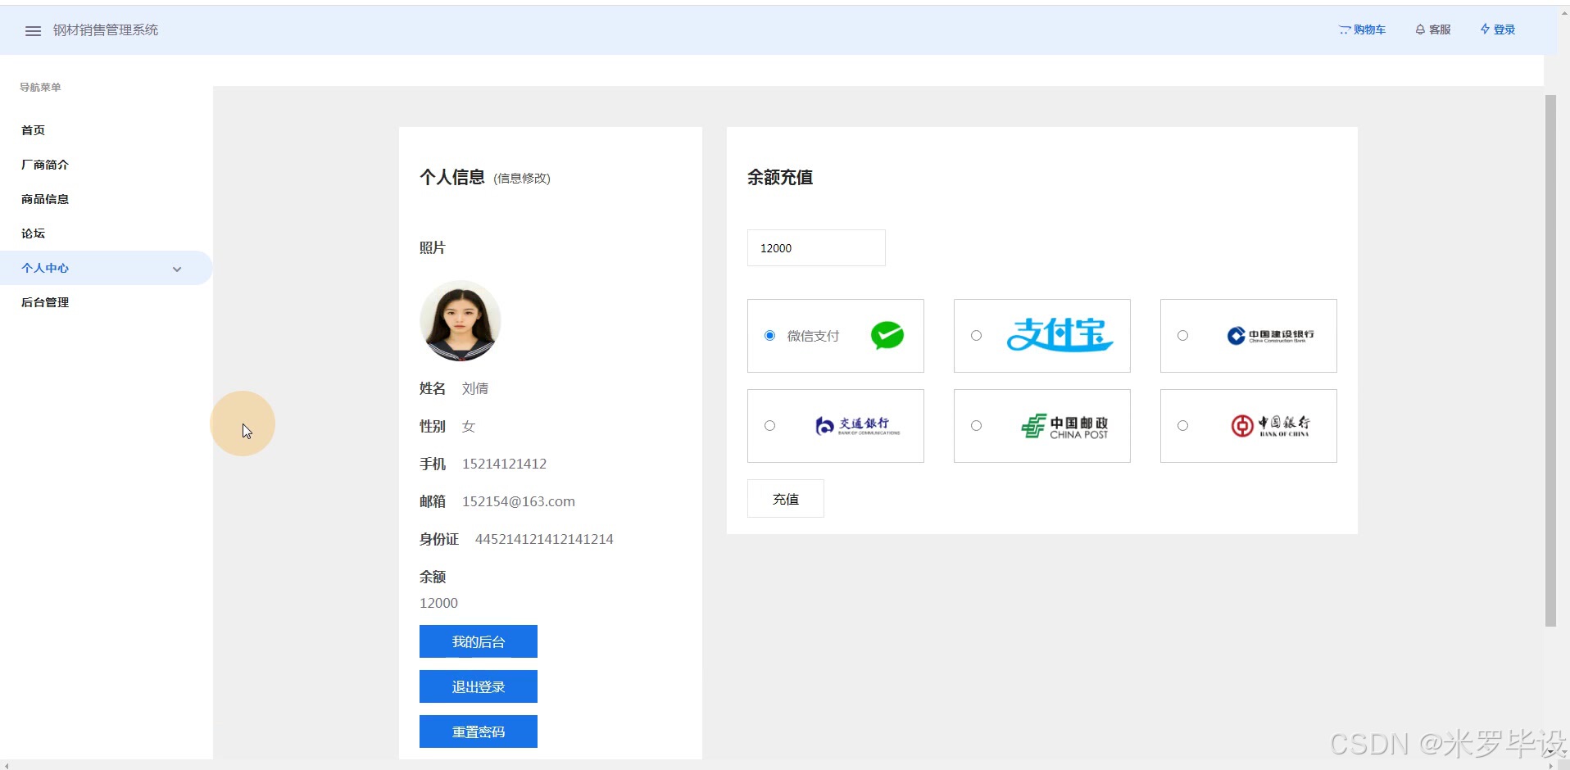Click the 充值 recharge button
This screenshot has width=1570, height=770.
point(784,498)
